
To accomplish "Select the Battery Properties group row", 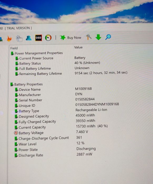I will (26, 84).
